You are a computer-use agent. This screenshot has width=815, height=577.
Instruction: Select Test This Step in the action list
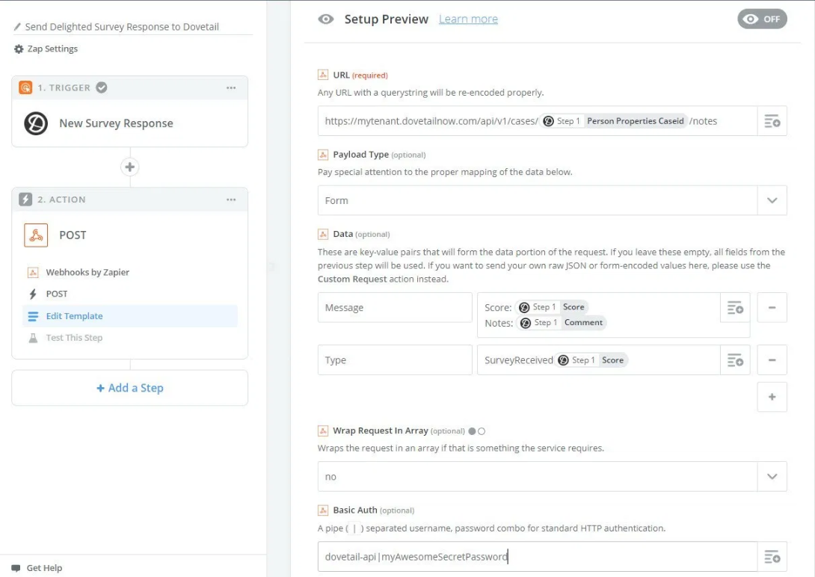(x=74, y=338)
